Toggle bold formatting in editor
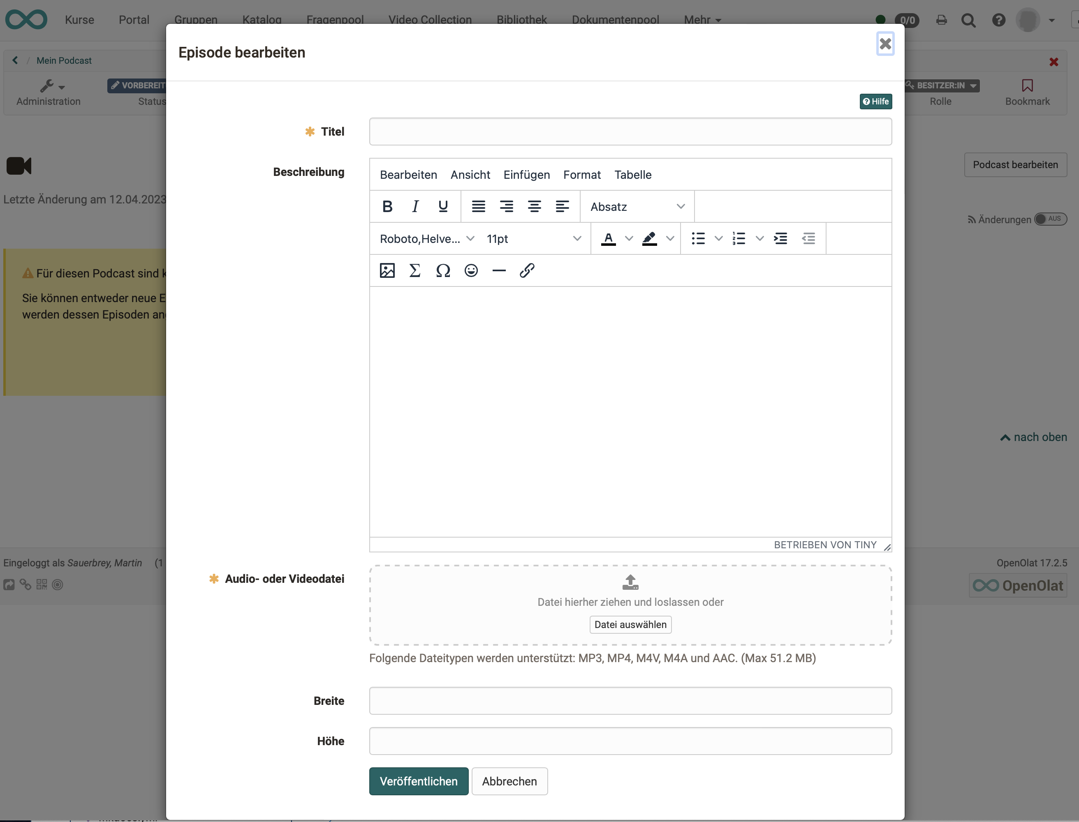1079x822 pixels. pos(387,206)
